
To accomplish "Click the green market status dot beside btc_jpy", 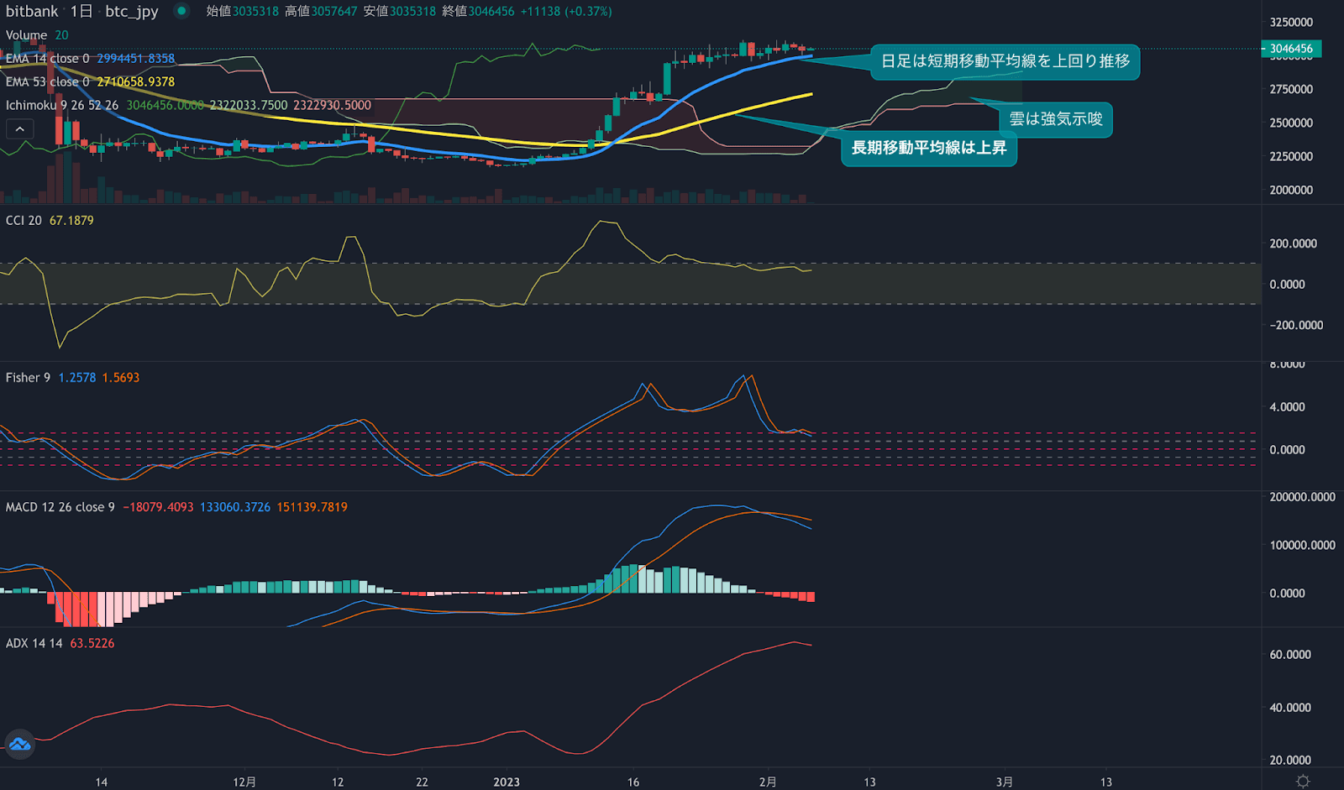I will pyautogui.click(x=181, y=13).
